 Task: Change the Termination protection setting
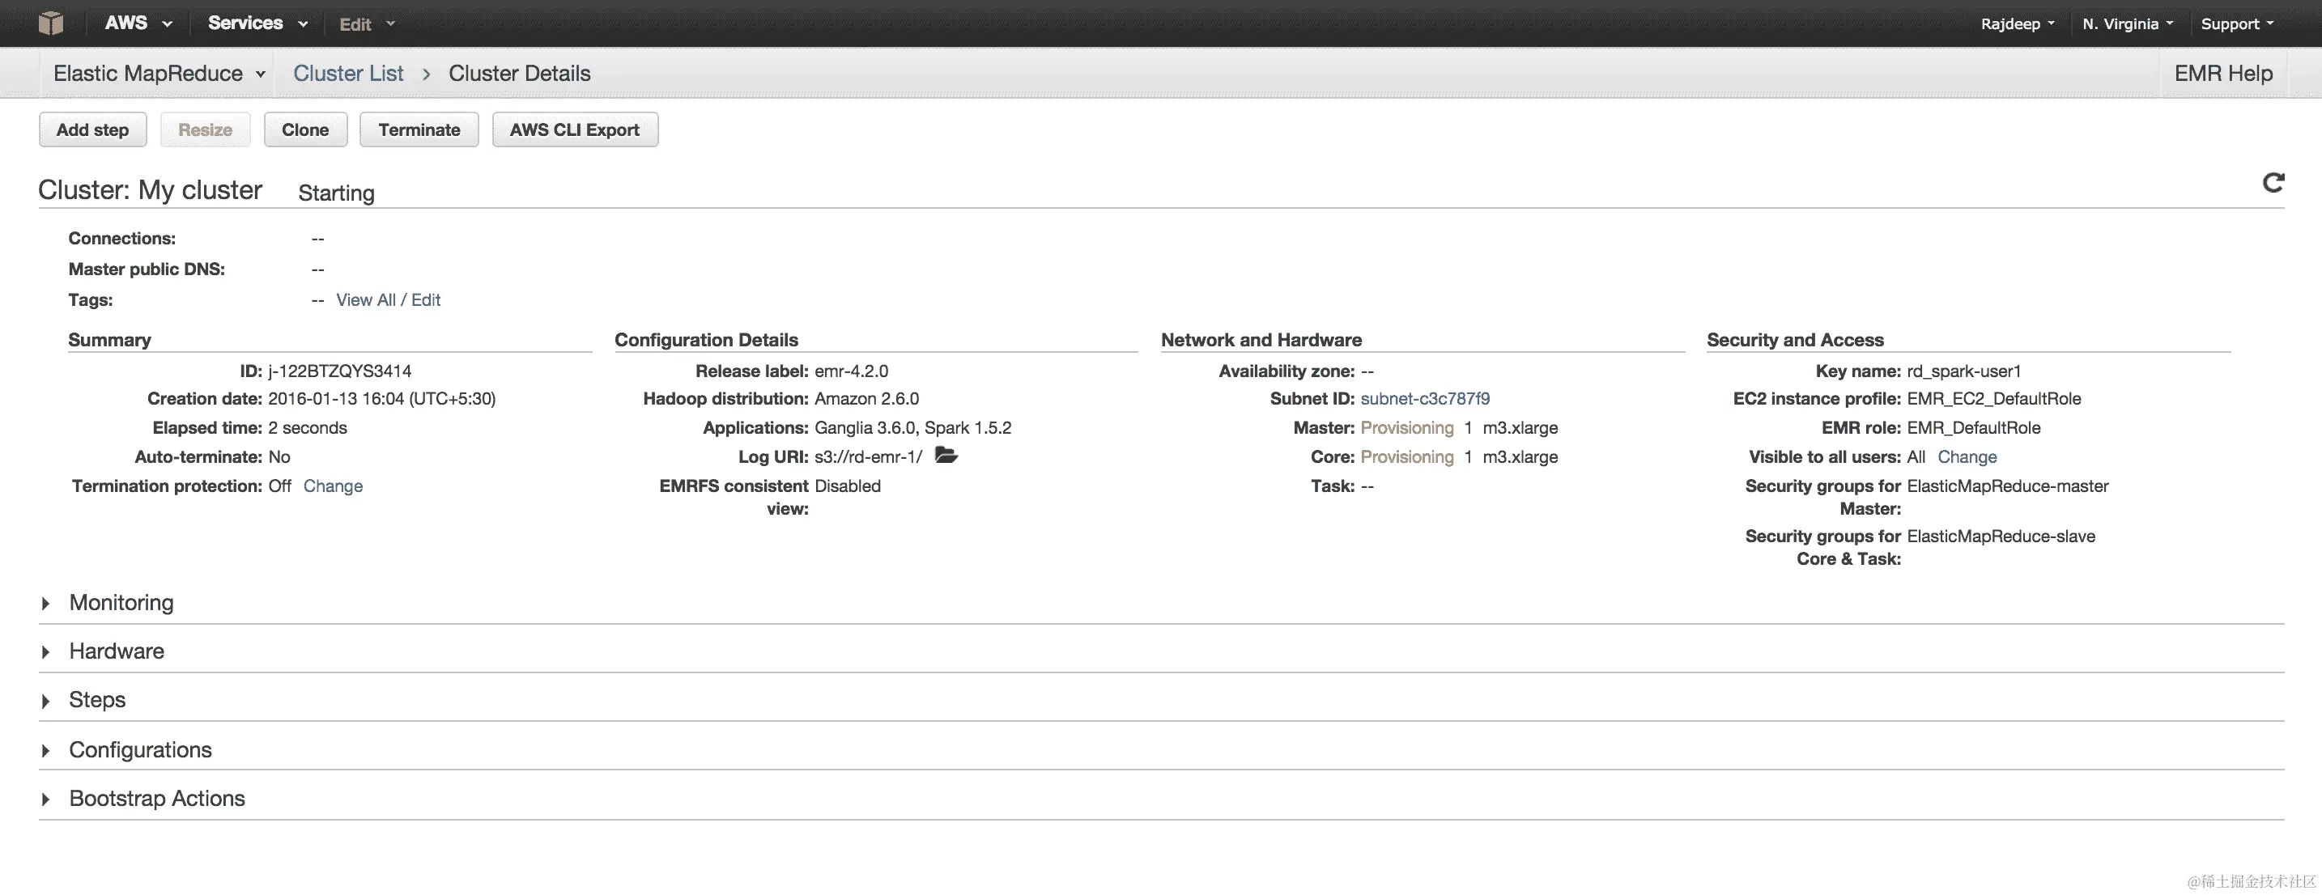pyautogui.click(x=333, y=486)
